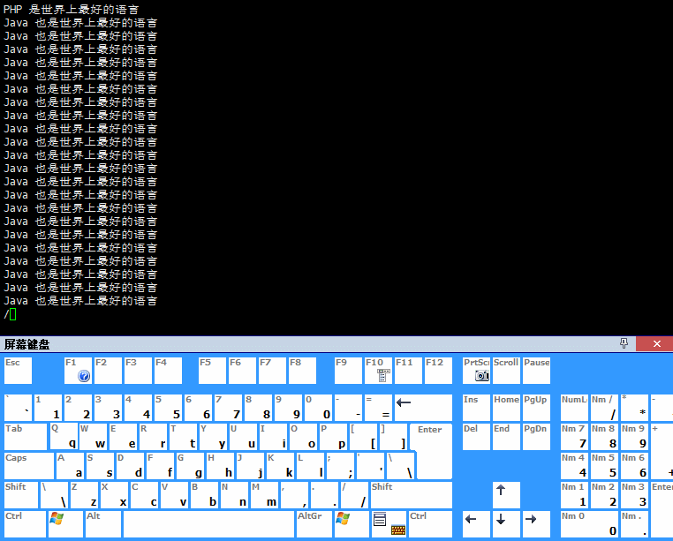Click the End key
The width and height of the screenshot is (673, 541).
pos(506,437)
